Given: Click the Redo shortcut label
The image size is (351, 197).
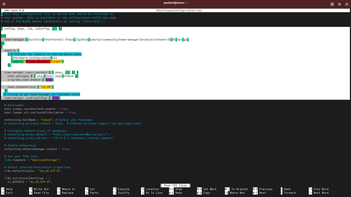Looking at the screenshot, I should pyautogui.click(x=179, y=193).
